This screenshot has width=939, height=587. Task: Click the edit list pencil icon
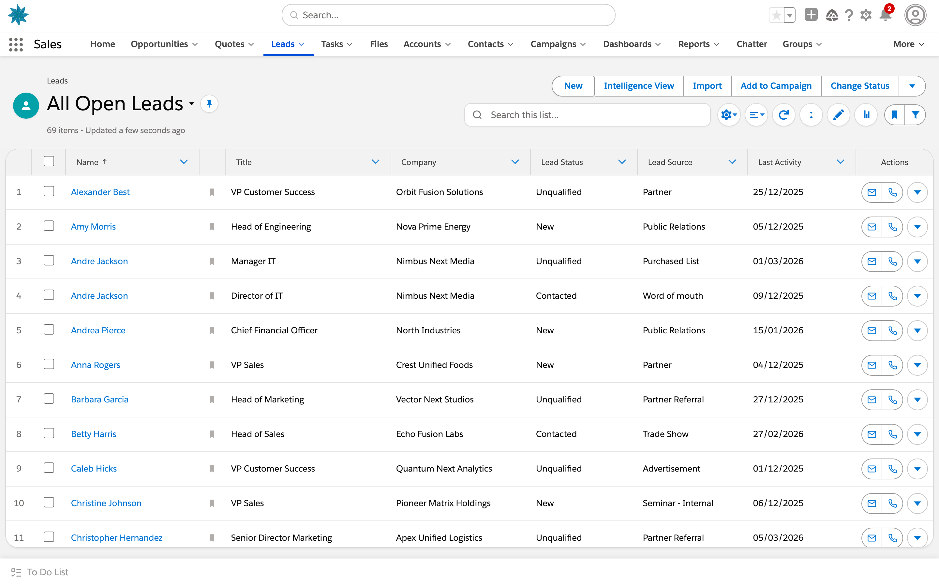[838, 115]
